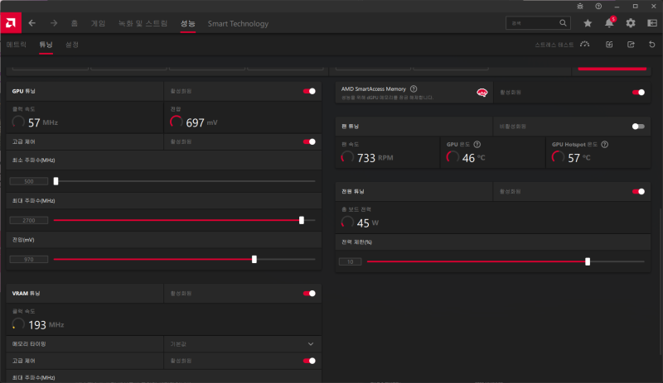The width and height of the screenshot is (663, 383).
Task: Click minimum frequency value box 500
Action: 29,182
